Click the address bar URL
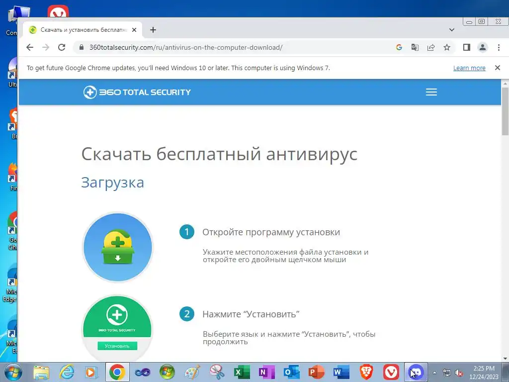 tap(186, 47)
